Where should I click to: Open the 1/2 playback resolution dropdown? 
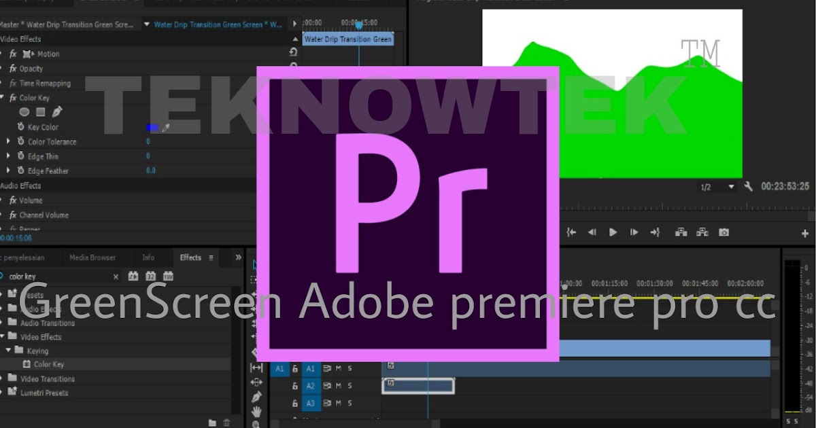pos(731,187)
